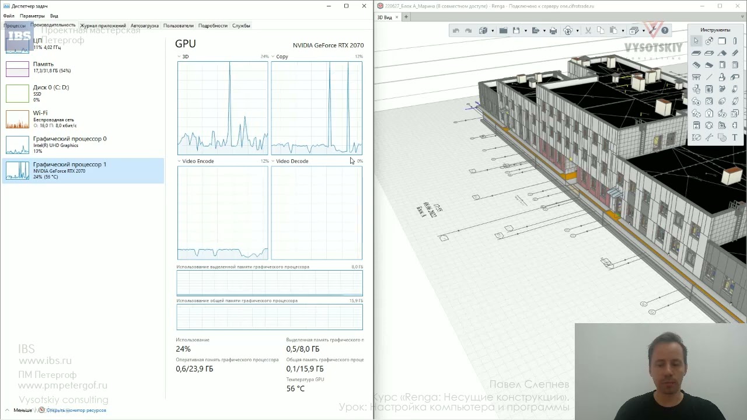Select Диск 0 (C: D:) in sidebar
This screenshot has height=420, width=747.
83,93
